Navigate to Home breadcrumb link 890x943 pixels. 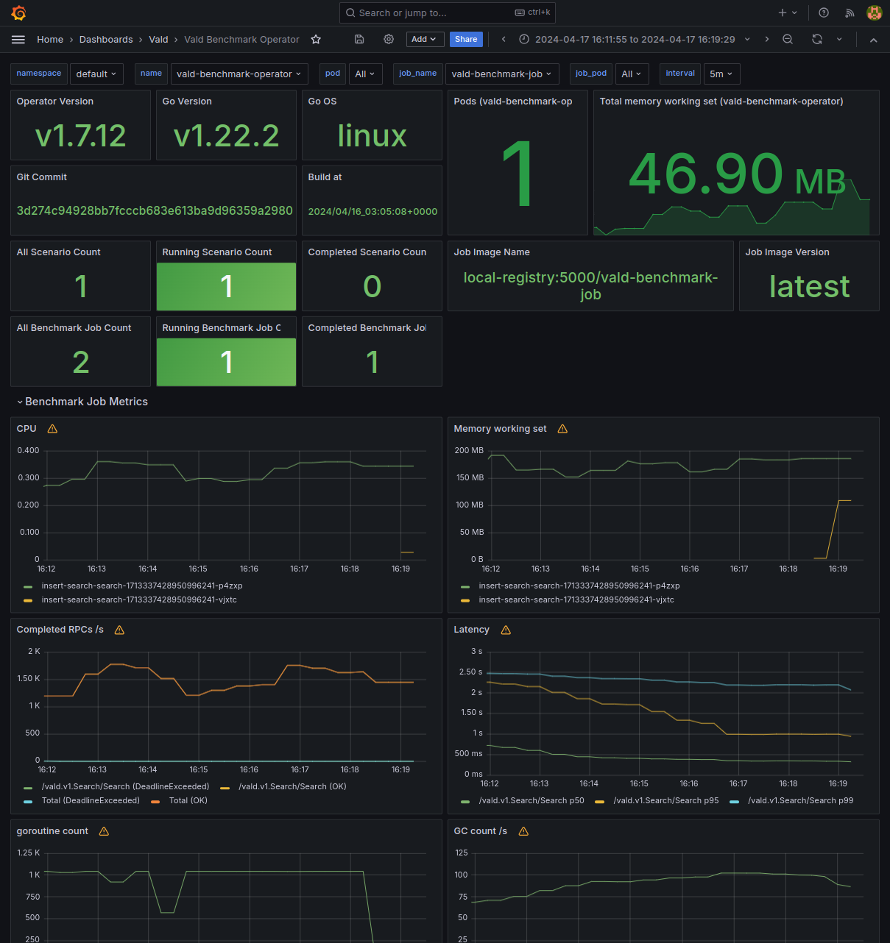(50, 39)
